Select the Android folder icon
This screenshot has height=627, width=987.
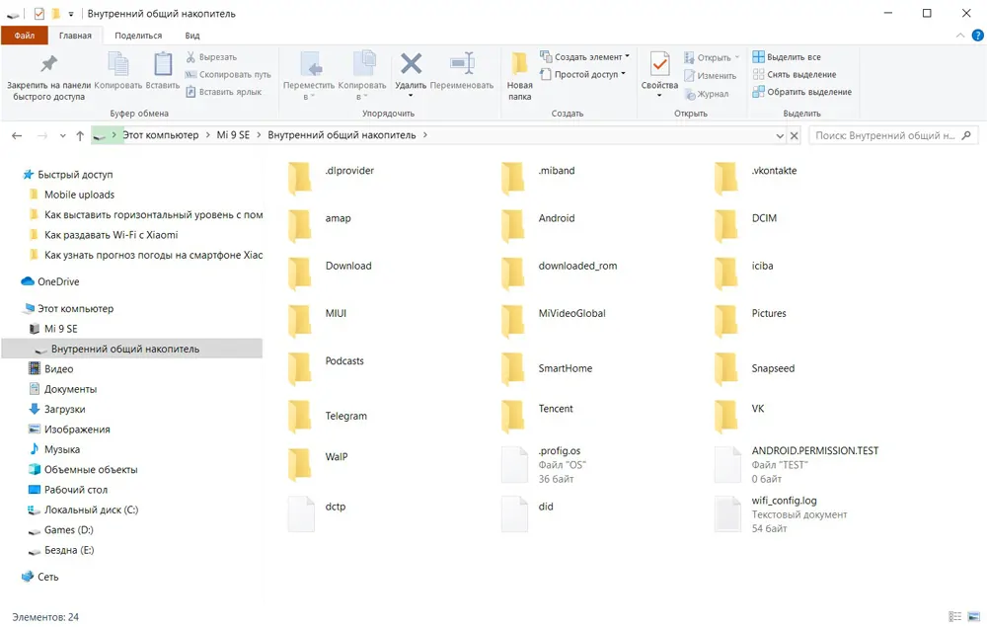(513, 226)
